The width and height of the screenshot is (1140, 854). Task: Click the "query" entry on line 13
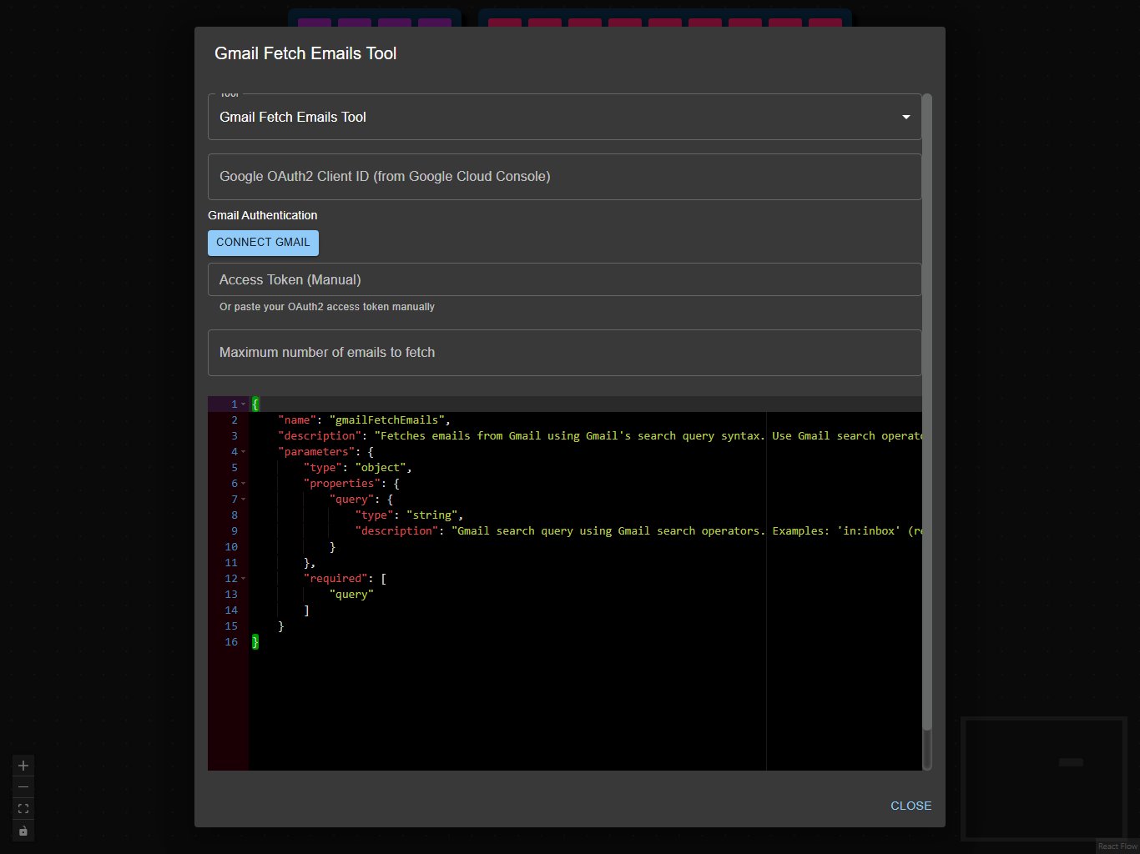(351, 595)
